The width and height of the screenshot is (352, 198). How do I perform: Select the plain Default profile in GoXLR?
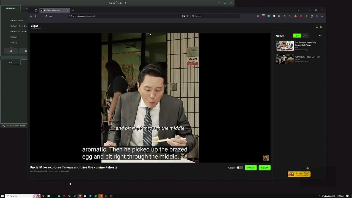[14, 37]
